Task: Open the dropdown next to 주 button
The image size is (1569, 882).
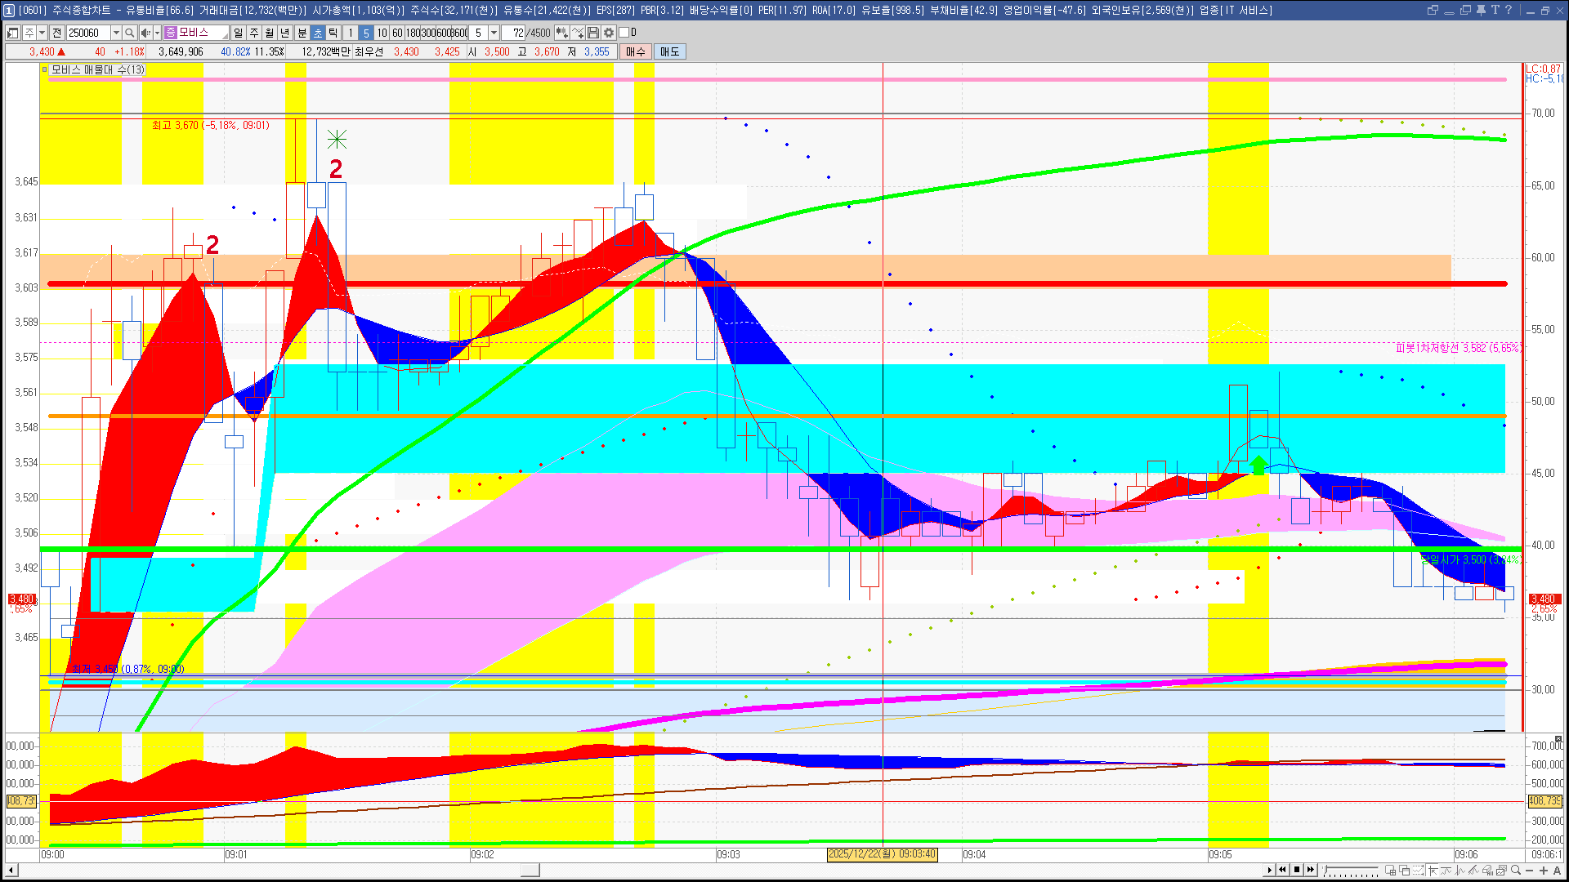Action: (x=42, y=33)
